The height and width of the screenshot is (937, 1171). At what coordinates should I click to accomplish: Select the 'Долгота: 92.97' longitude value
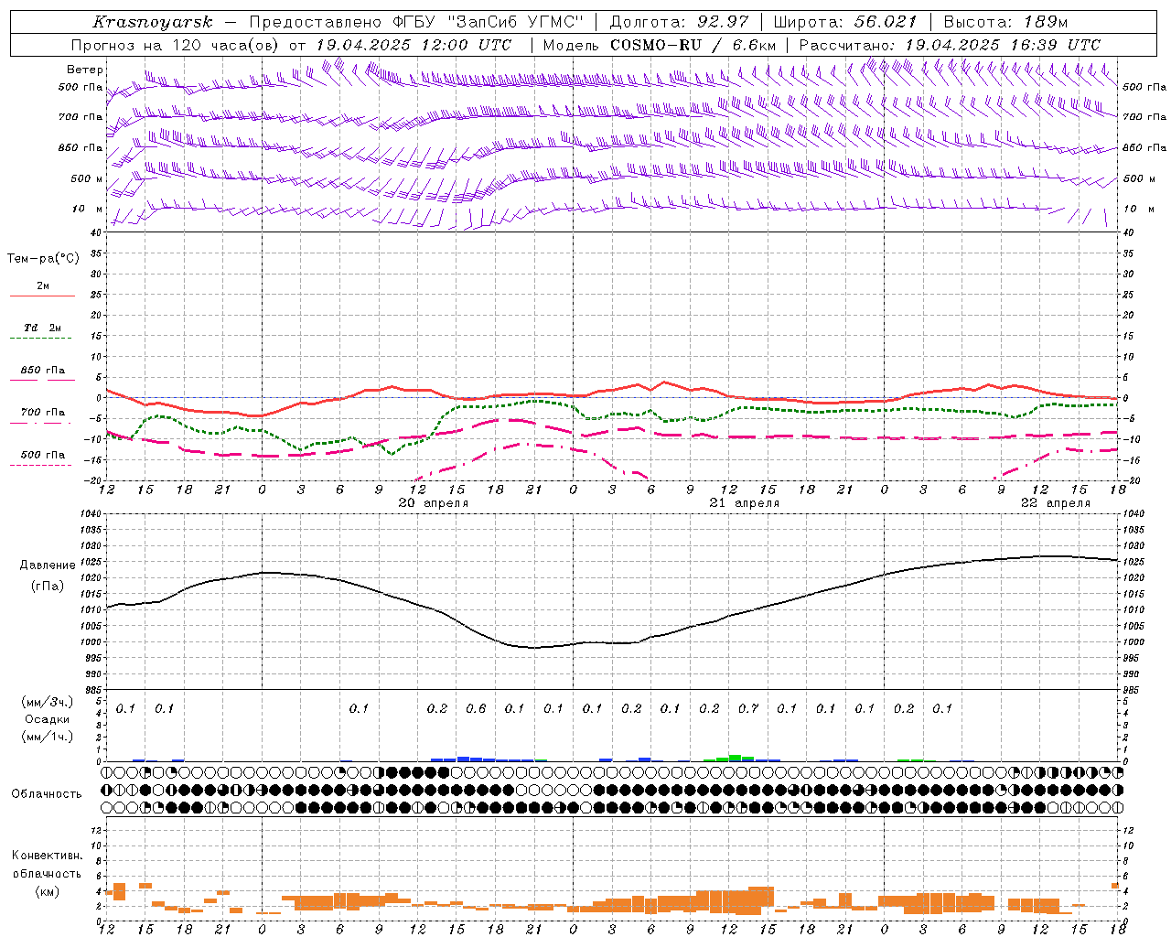tap(679, 22)
